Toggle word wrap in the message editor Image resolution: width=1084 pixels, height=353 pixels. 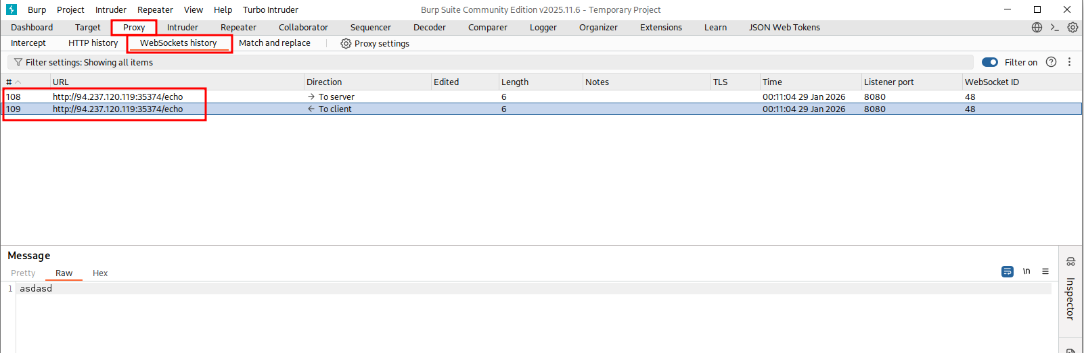[x=1008, y=271]
